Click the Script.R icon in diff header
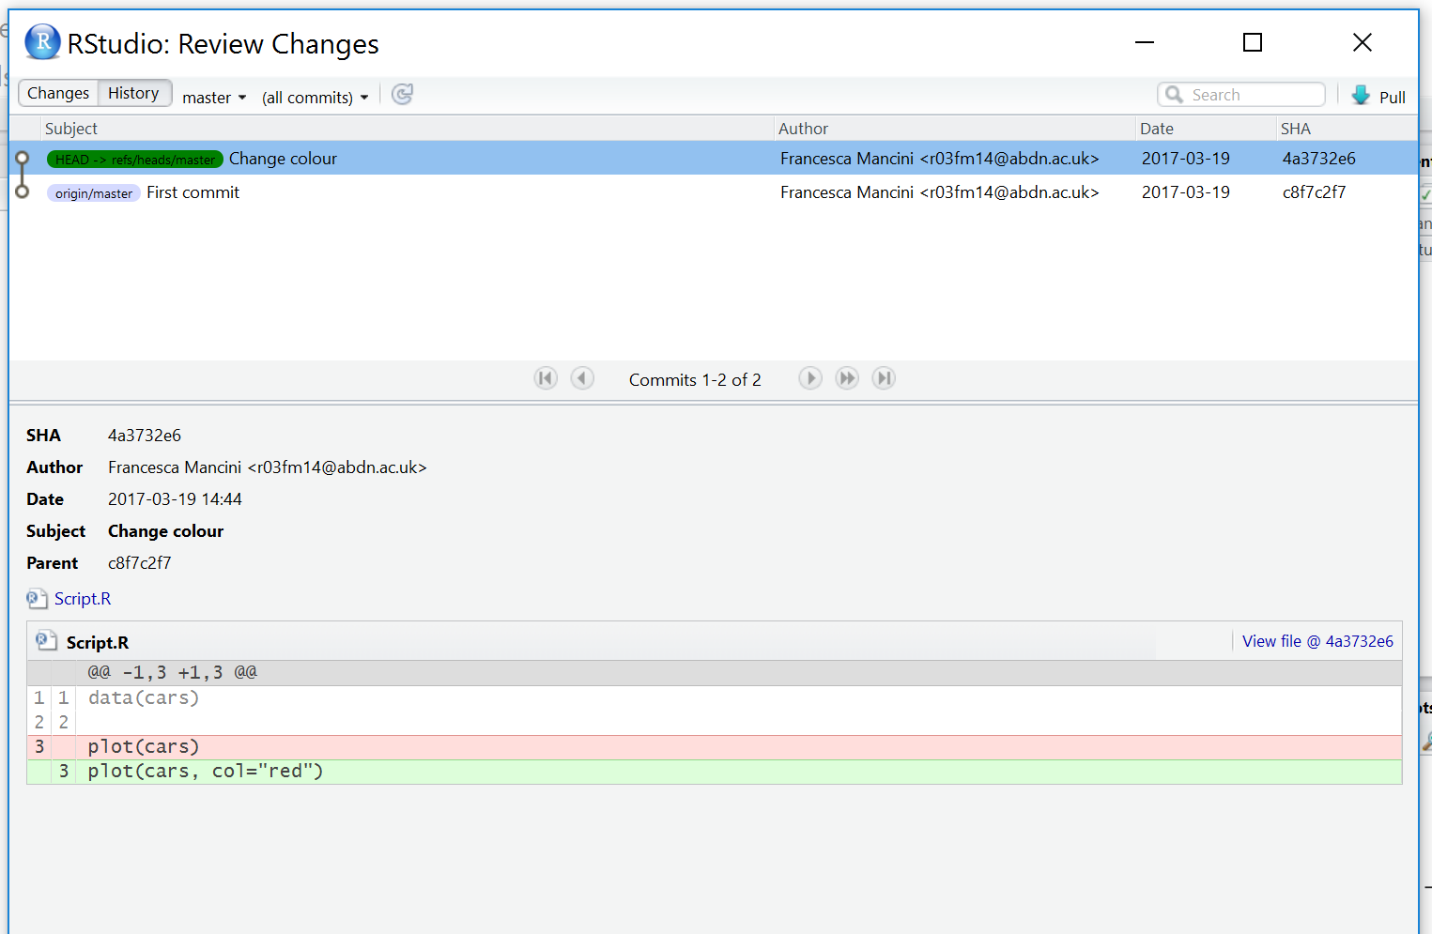1432x934 pixels. (46, 641)
